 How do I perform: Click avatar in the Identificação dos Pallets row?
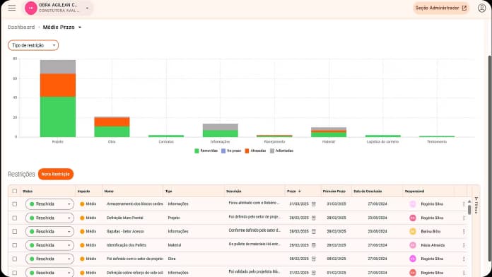click(413, 245)
